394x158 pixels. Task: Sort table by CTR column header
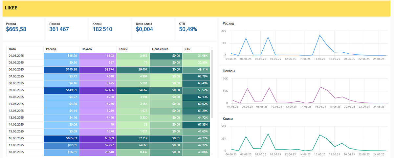(x=196, y=49)
